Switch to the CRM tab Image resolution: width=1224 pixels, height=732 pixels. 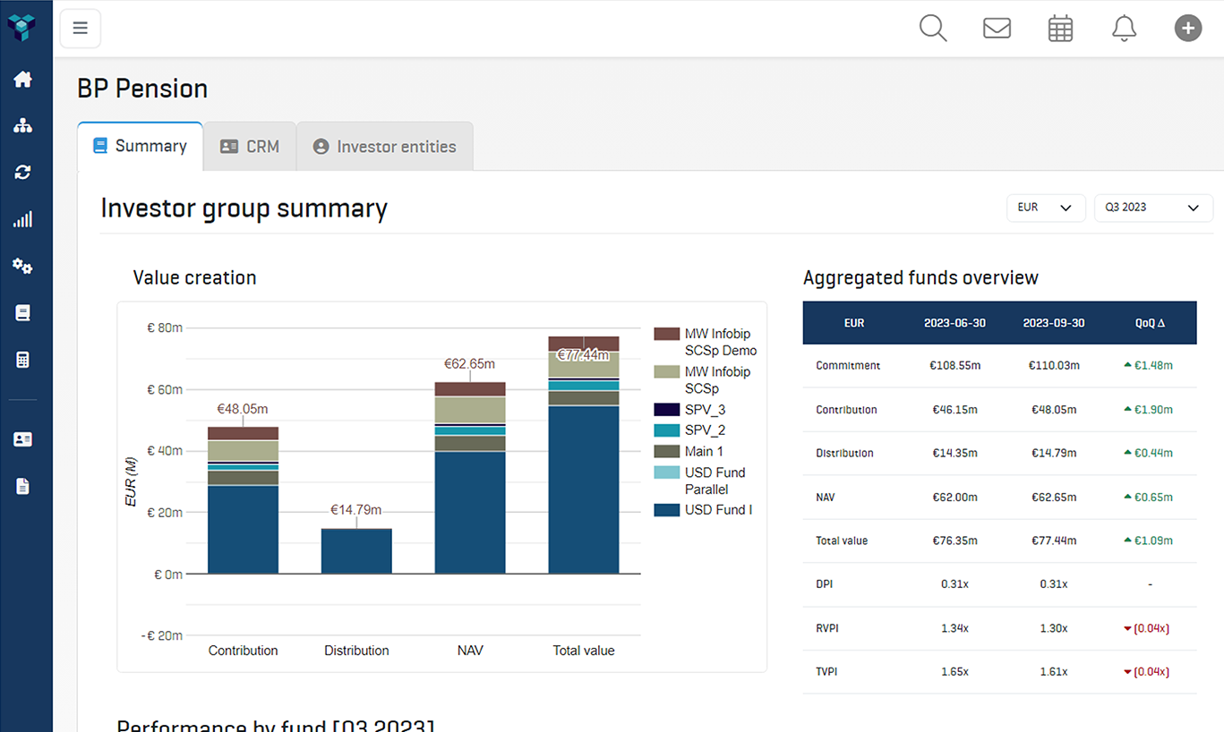tap(249, 146)
